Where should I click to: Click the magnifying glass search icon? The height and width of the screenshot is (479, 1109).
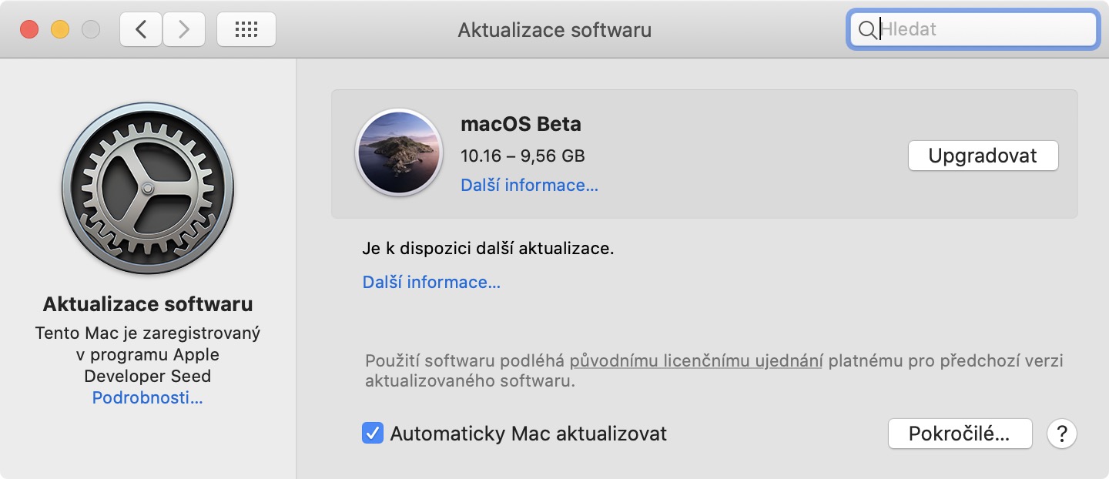click(x=866, y=30)
